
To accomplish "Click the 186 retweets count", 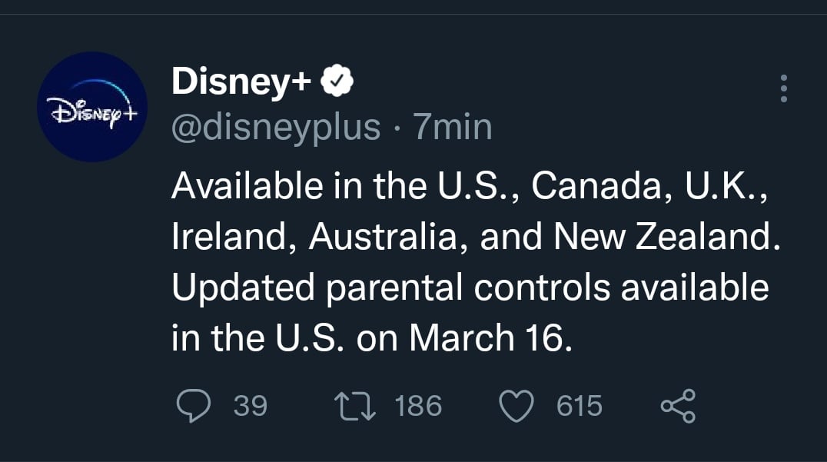I will tap(418, 406).
